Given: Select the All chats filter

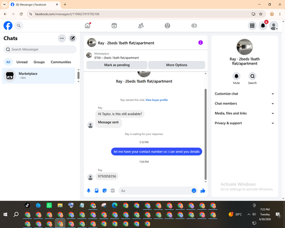Looking at the screenshot, I should (8, 62).
